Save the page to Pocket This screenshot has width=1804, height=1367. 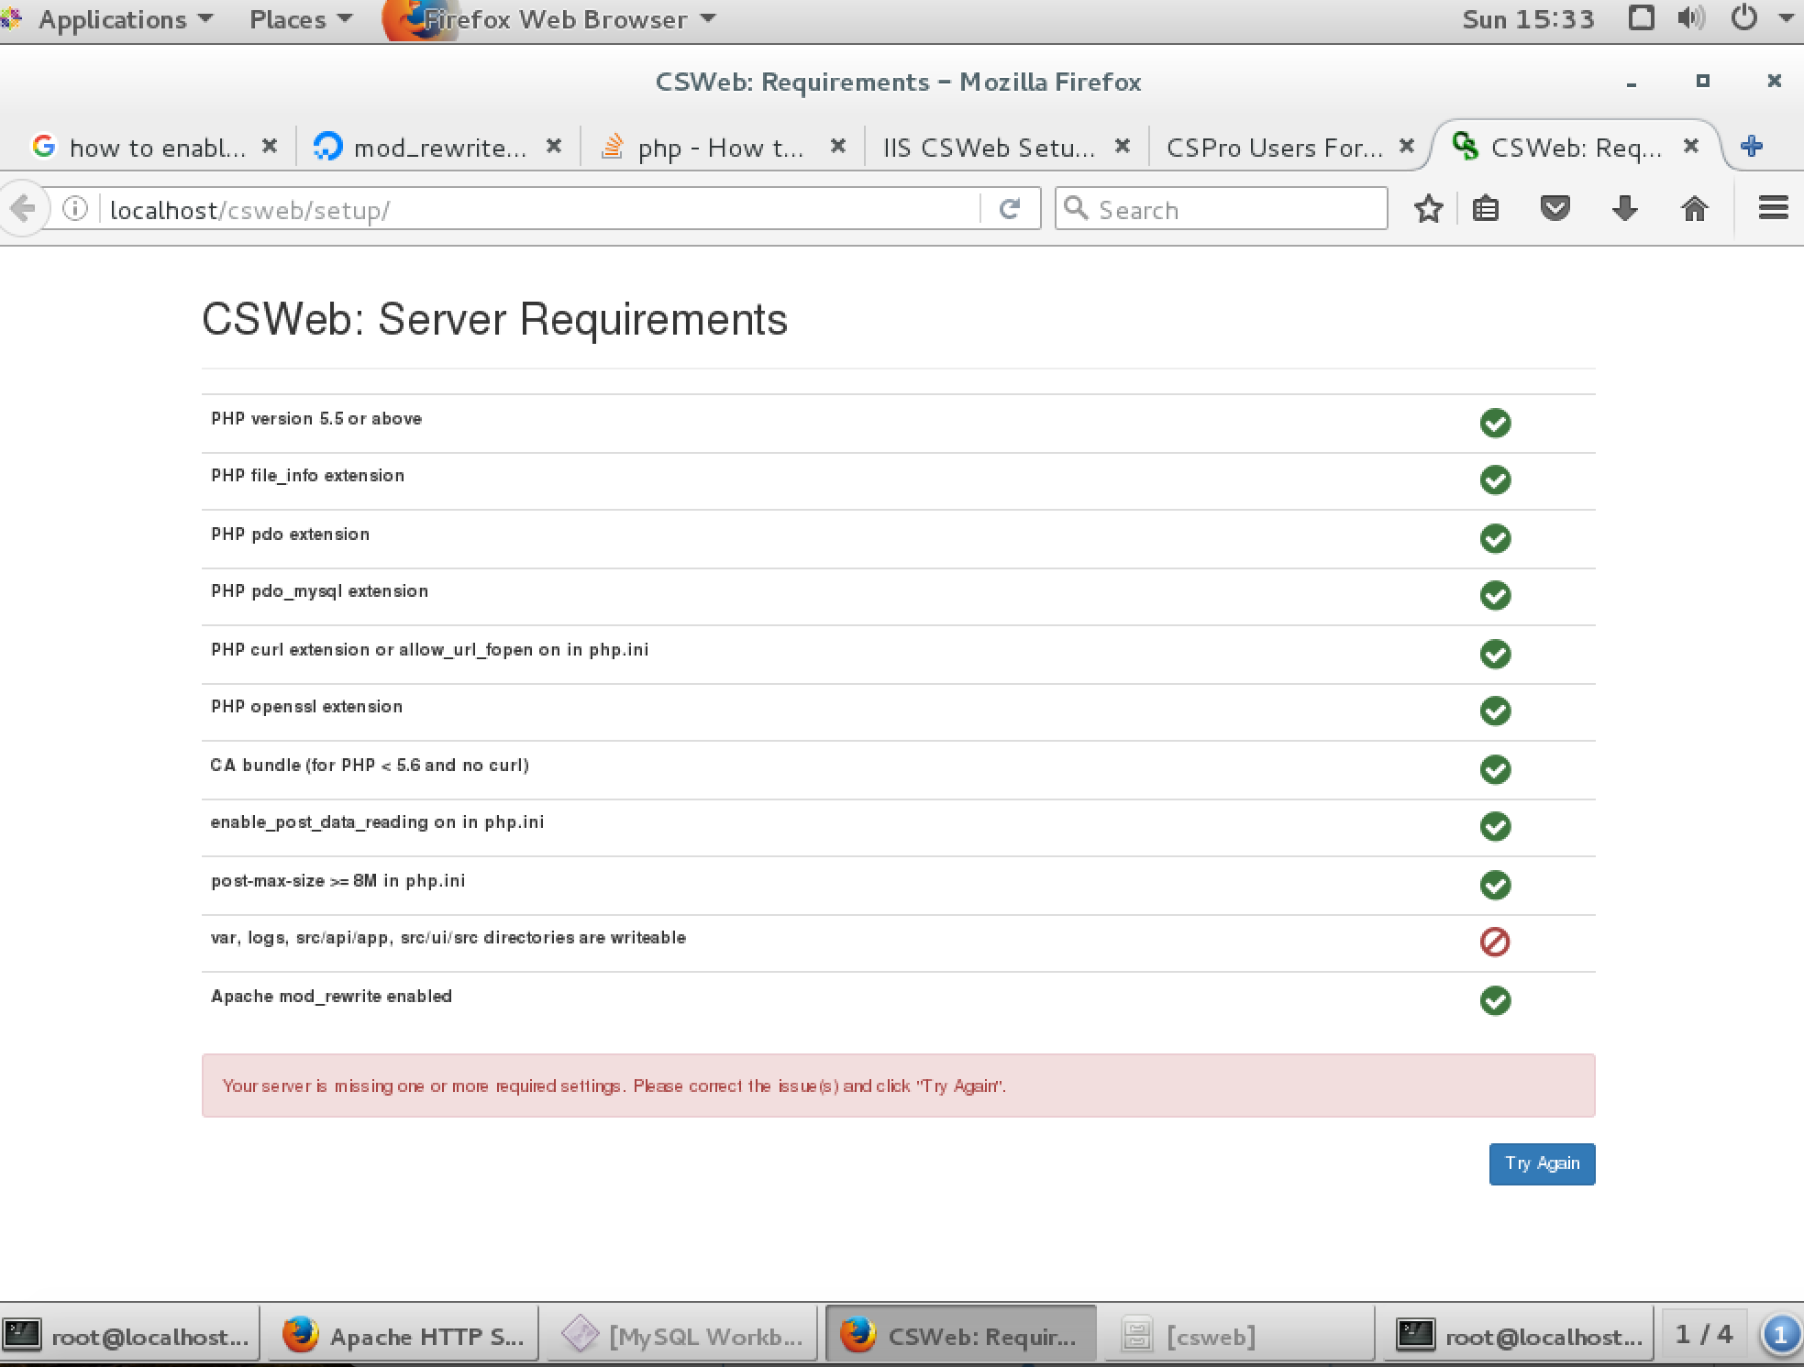(1555, 209)
